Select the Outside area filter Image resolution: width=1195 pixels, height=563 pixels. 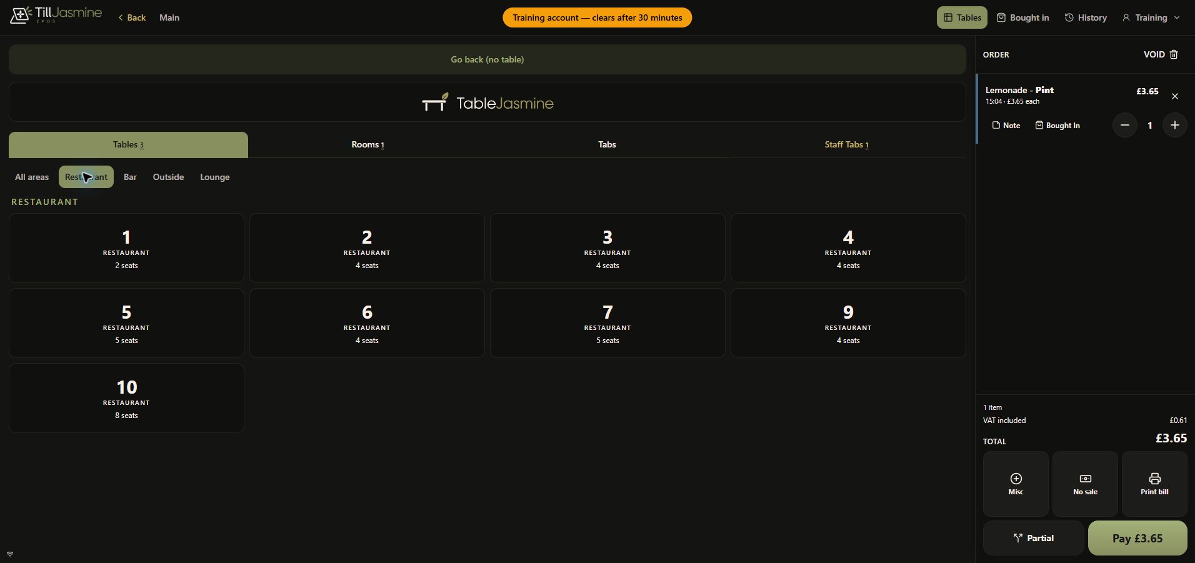click(x=168, y=177)
